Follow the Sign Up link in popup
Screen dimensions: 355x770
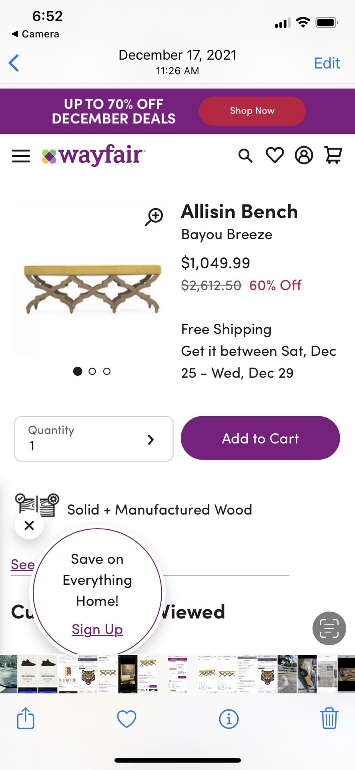click(97, 629)
